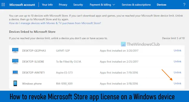
Task: Open the Movies & TV devices help link
Action: (55, 23)
